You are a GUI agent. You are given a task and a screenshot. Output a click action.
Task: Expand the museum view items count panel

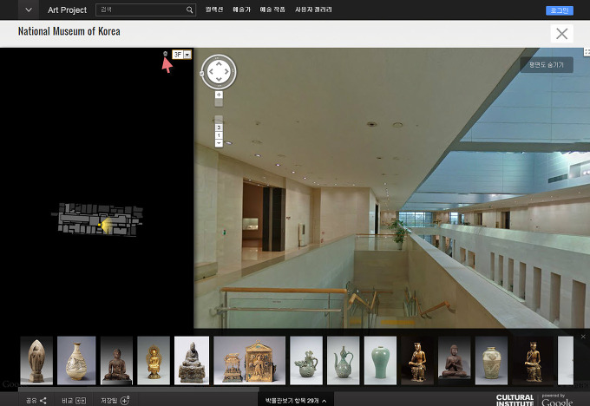point(294,401)
